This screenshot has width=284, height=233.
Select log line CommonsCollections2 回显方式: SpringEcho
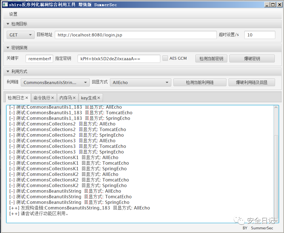pos(66,135)
